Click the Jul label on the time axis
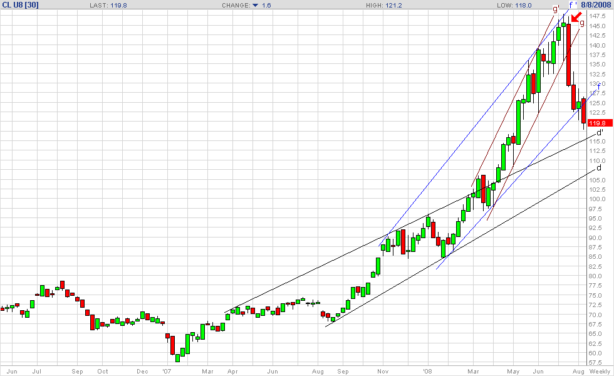Screen dimensions: 614x376 click(x=37, y=371)
